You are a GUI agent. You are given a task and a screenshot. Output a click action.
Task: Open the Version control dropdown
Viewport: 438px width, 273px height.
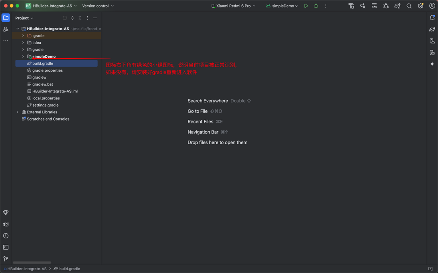[x=98, y=6]
